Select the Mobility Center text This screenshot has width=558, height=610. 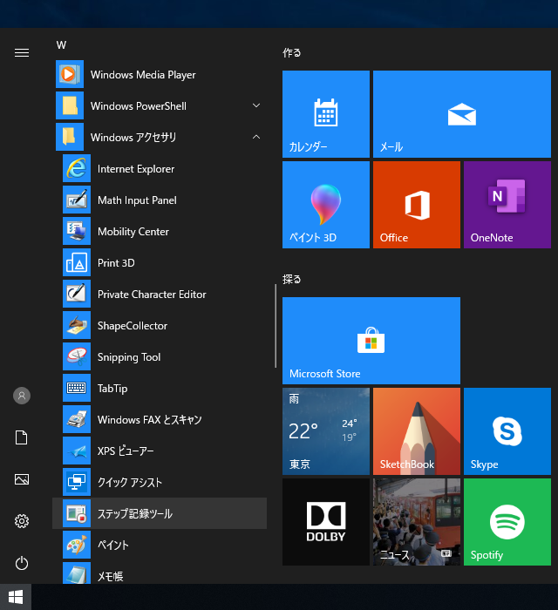point(133,232)
